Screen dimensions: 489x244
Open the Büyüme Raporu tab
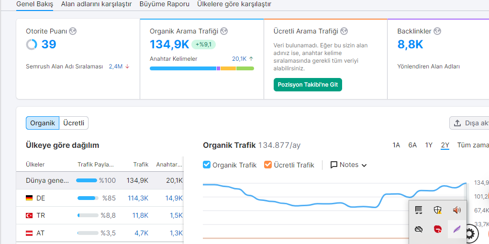tap(164, 4)
